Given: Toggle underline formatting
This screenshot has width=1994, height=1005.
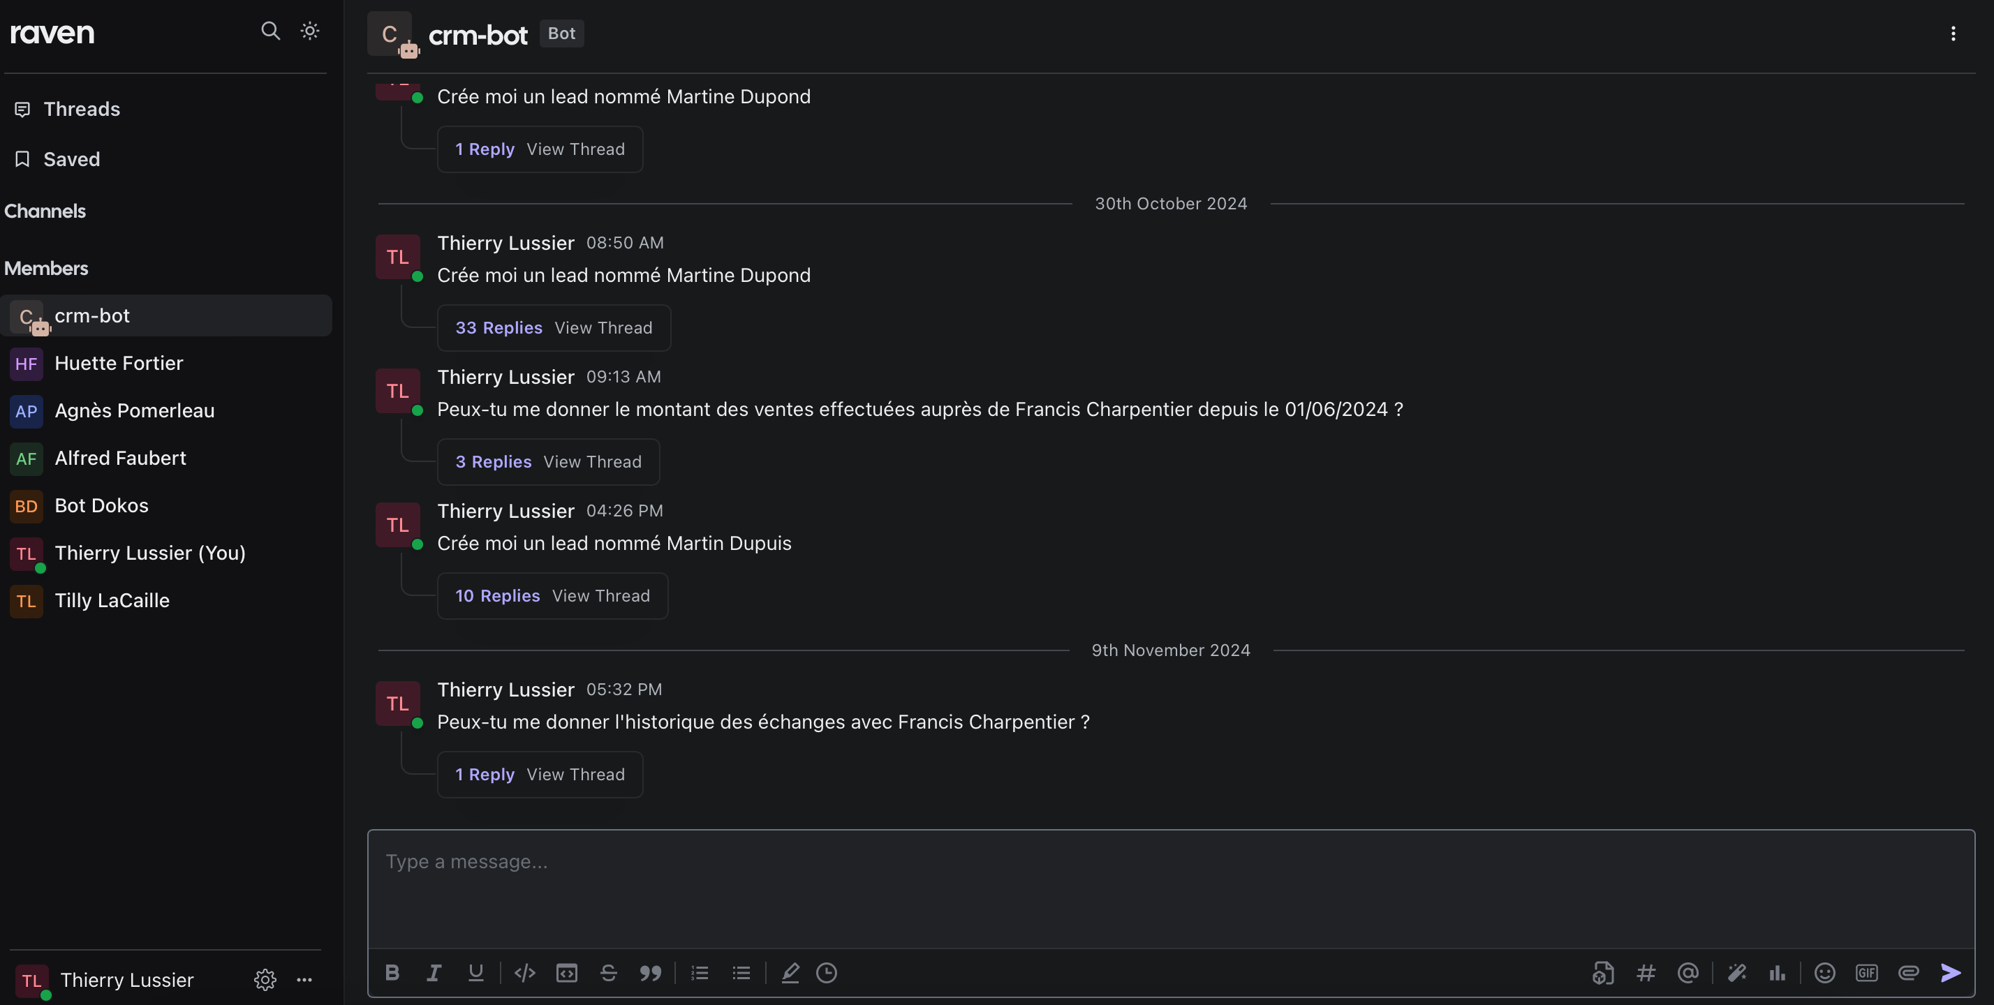Looking at the screenshot, I should 476,974.
